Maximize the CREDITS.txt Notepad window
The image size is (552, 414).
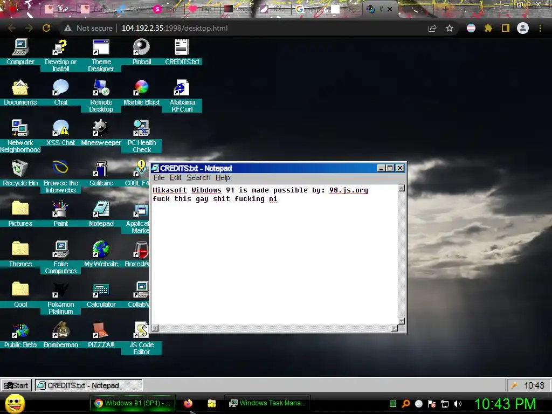[390, 168]
